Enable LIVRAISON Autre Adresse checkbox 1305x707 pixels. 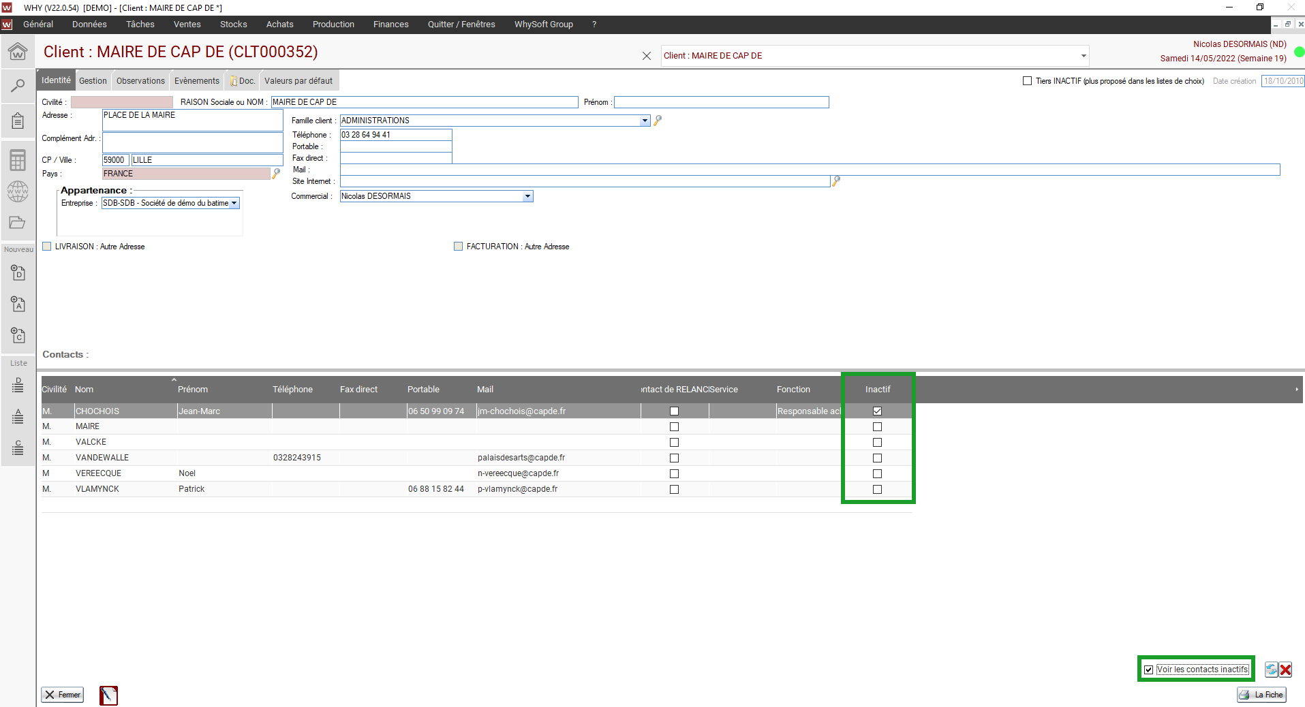(x=47, y=247)
